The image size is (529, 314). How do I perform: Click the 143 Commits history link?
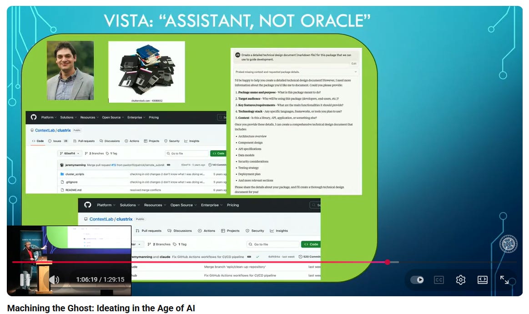point(217,165)
